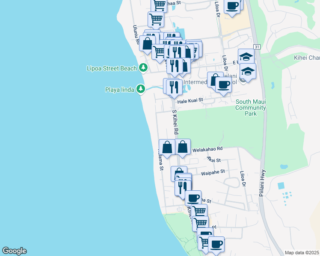Click the Map data ©2025 attribution
This screenshot has width=320, height=256.
302,253
